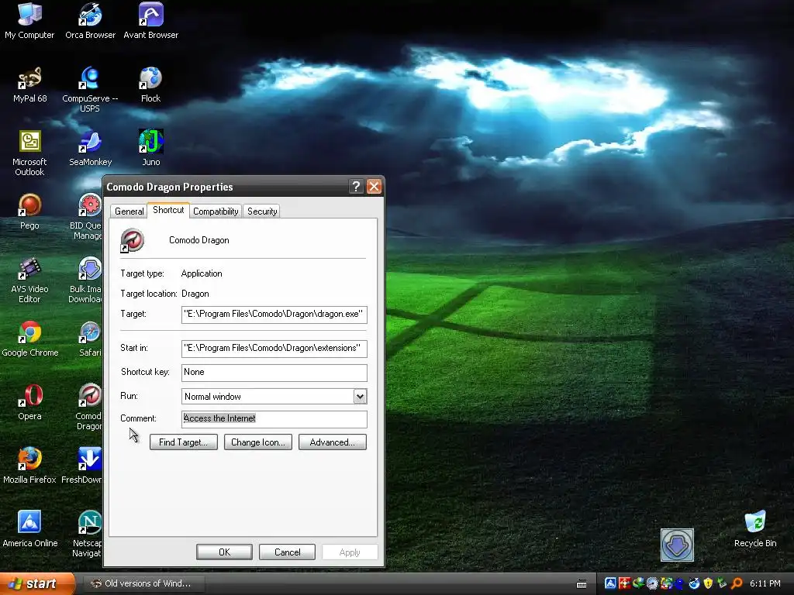This screenshot has height=595, width=794.
Task: Select the Shortcut tab
Action: (168, 210)
